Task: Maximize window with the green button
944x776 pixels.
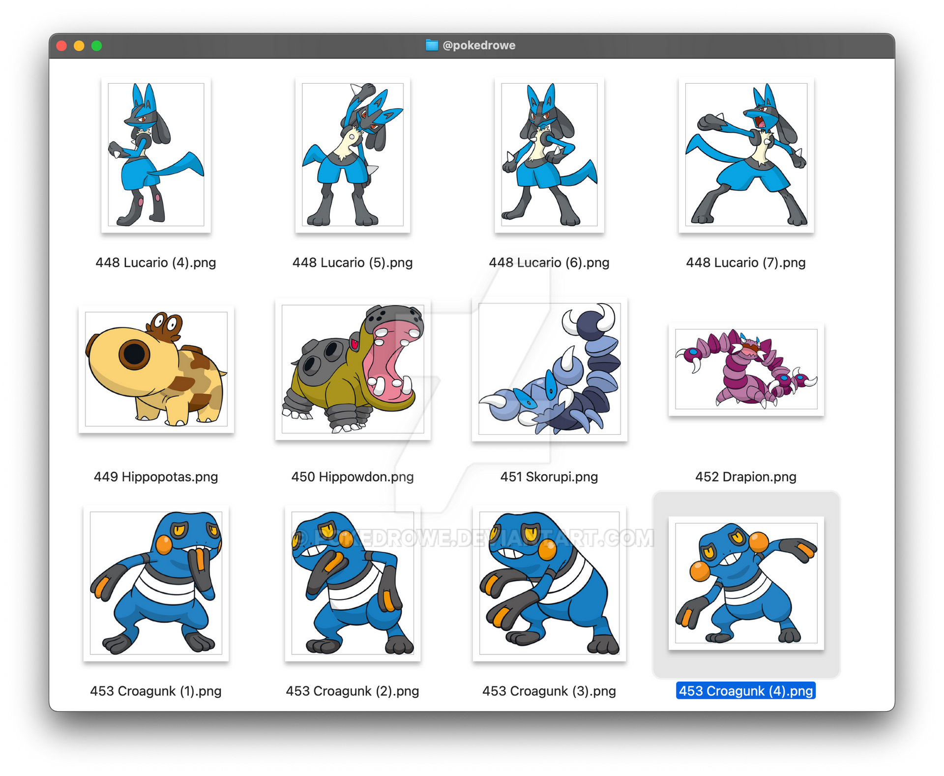Action: pyautogui.click(x=97, y=46)
